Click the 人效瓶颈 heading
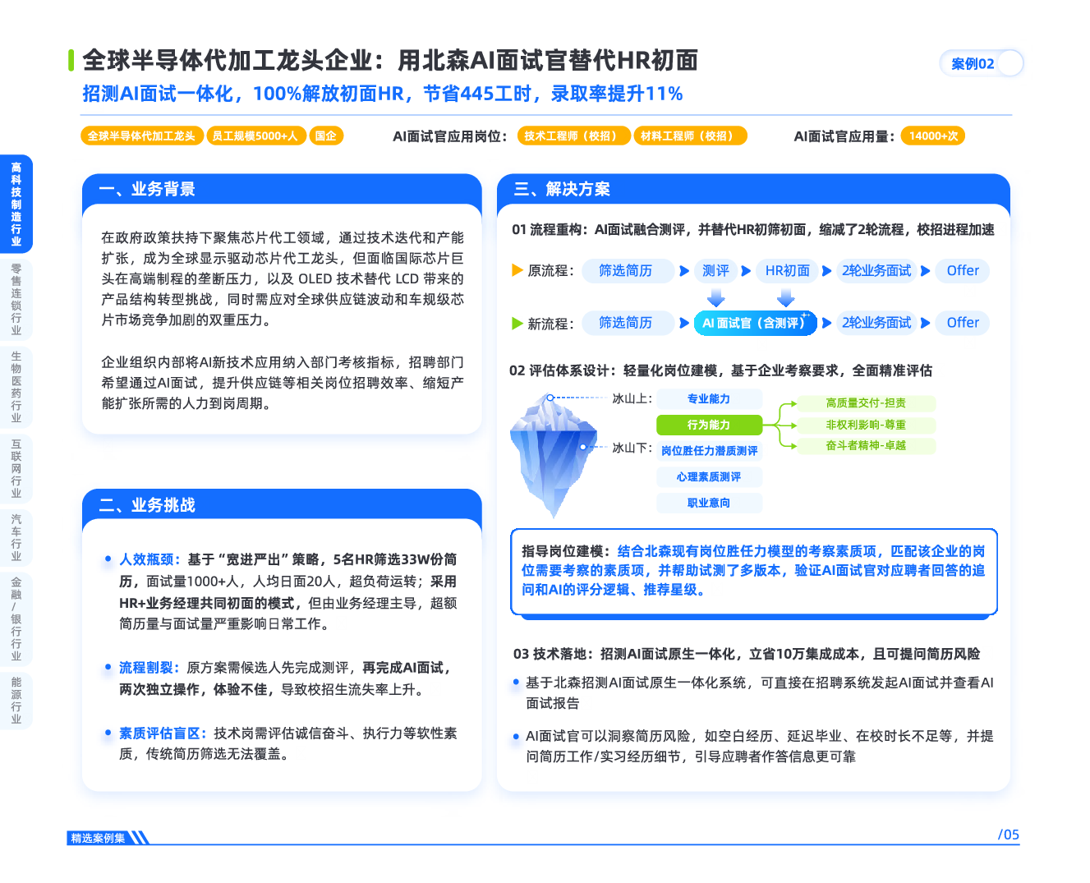This screenshot has width=1090, height=883. (149, 559)
